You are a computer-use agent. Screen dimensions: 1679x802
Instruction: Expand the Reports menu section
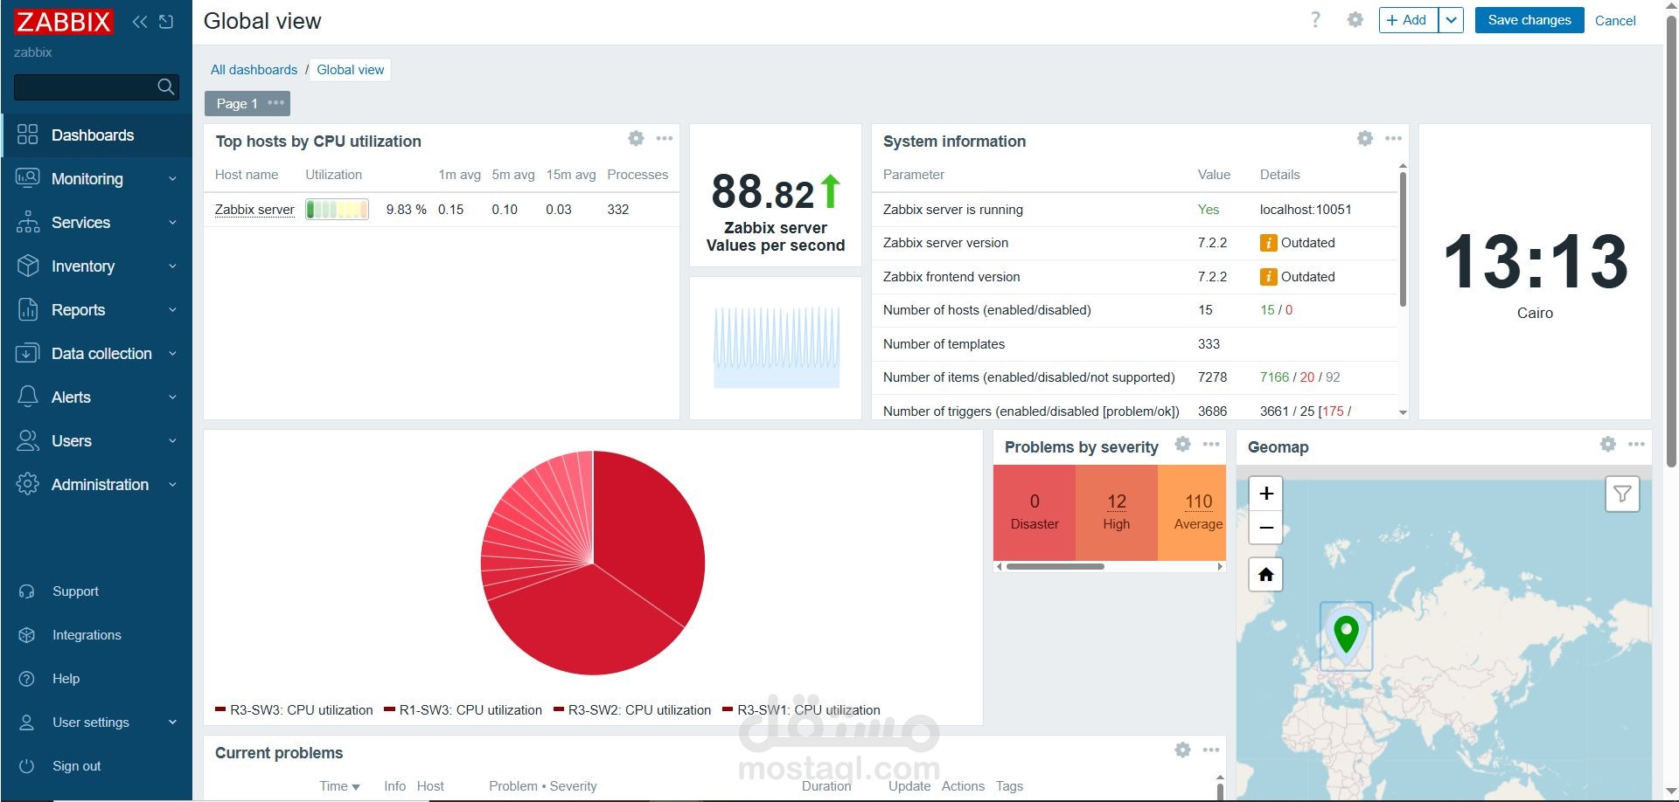[96, 310]
